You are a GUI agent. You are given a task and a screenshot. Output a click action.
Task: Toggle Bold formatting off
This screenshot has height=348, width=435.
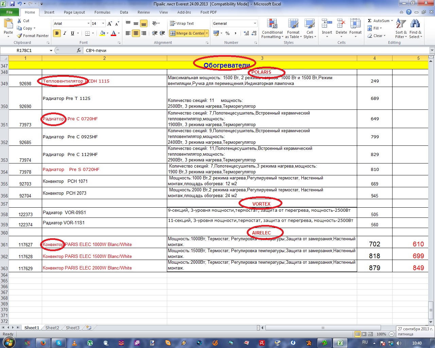[57, 33]
